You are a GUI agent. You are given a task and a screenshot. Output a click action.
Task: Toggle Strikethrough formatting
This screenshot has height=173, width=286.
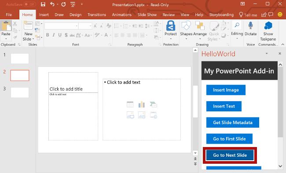pos(72,35)
